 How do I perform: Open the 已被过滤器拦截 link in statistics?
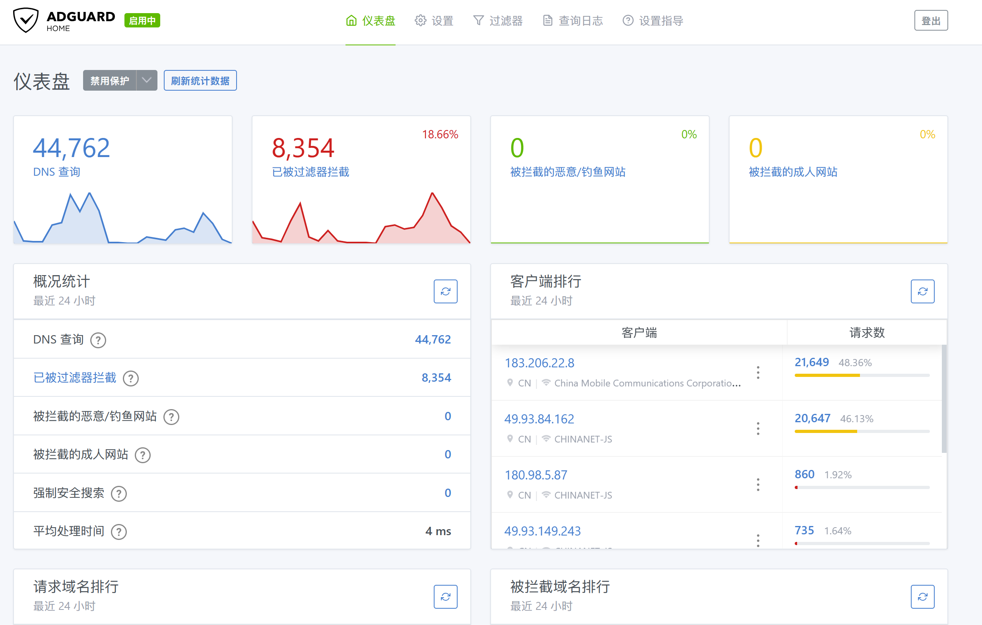click(x=75, y=378)
